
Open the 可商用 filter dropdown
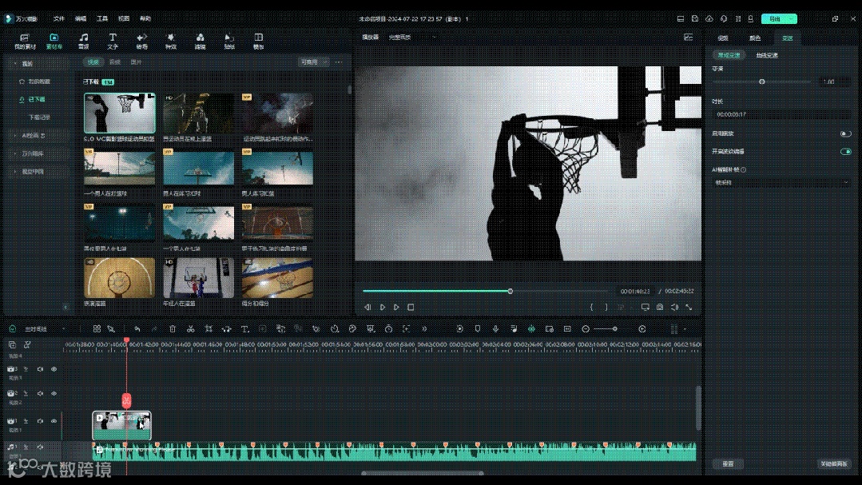coord(310,62)
